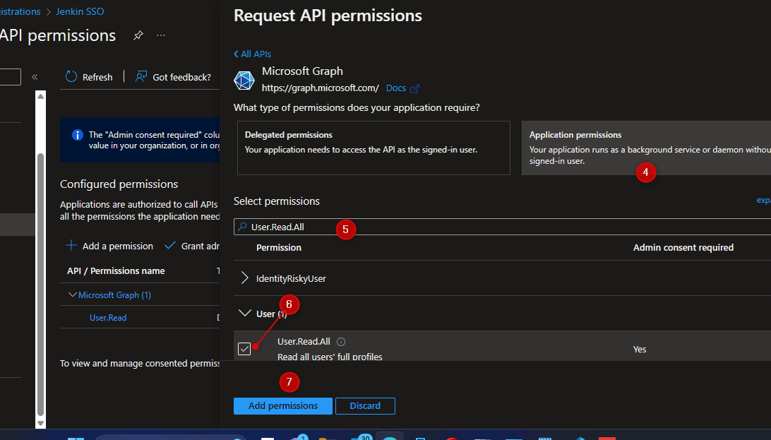This screenshot has height=440, width=771.
Task: Select the Application permissions type
Action: pos(646,148)
